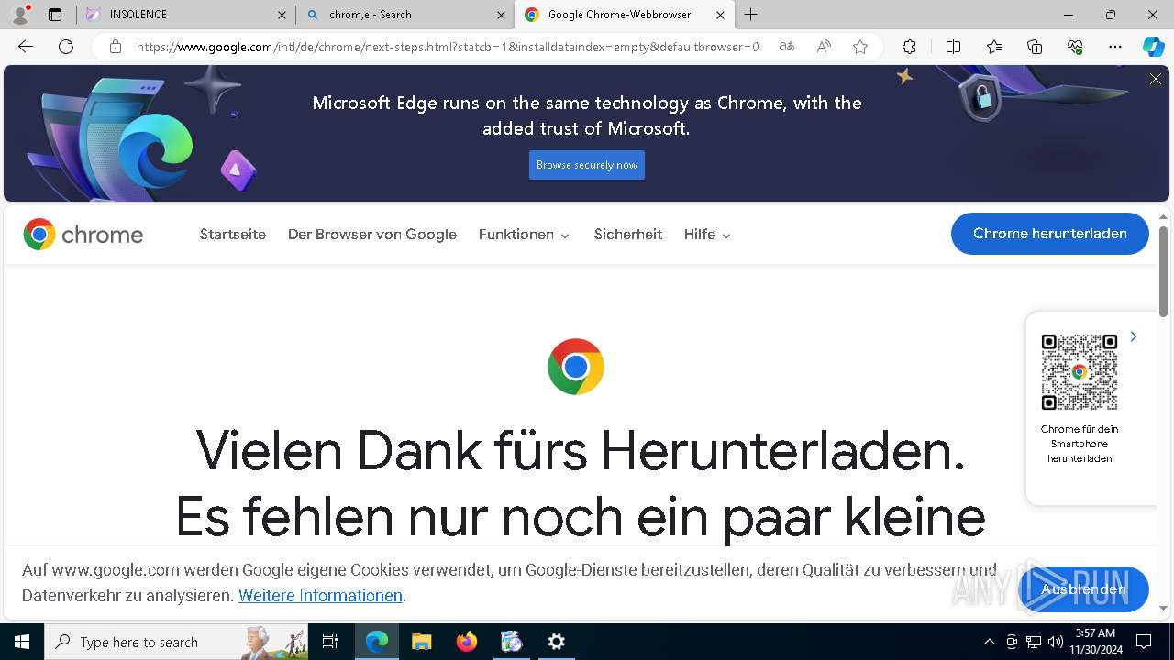The image size is (1174, 660).
Task: Open the tab actions menu icon
Action: (55, 15)
